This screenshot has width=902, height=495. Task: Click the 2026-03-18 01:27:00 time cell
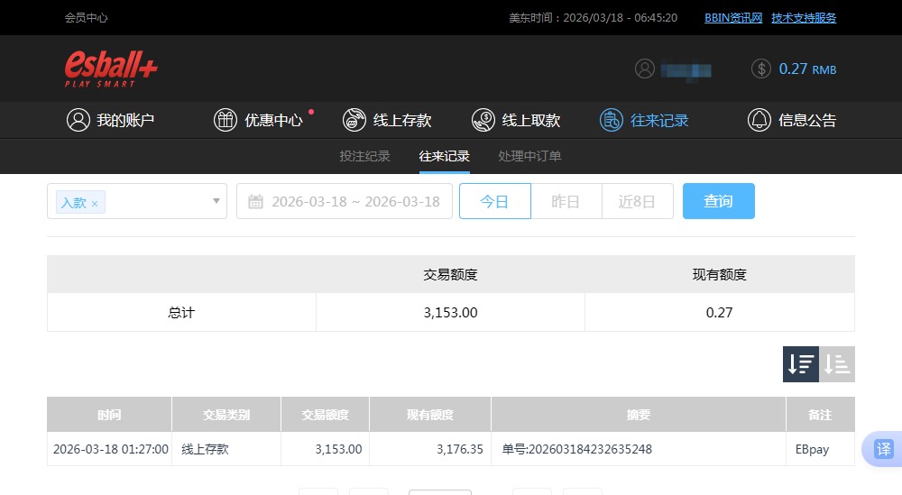[110, 449]
